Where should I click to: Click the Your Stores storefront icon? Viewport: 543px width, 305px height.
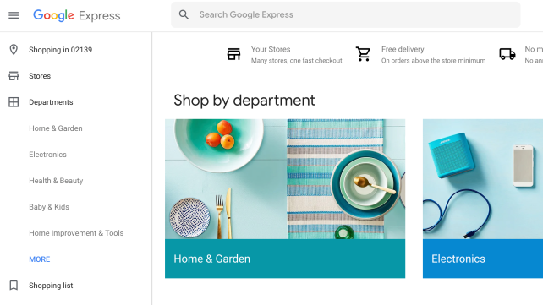(x=233, y=54)
